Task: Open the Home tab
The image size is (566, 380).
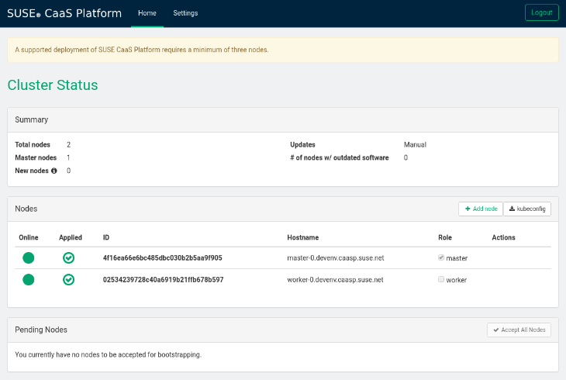Action: pos(147,13)
